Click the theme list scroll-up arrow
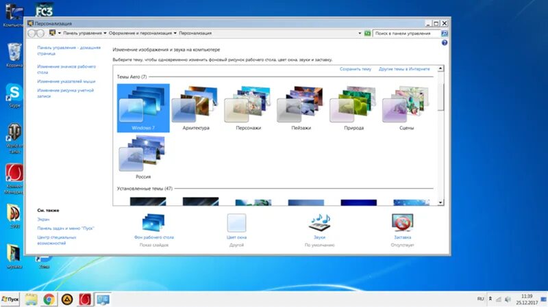 [x=440, y=68]
